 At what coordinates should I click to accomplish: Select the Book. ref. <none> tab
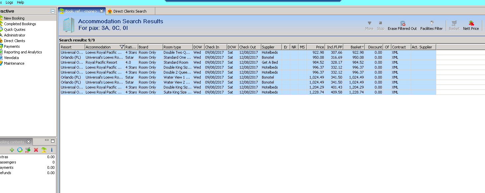[x=81, y=11]
